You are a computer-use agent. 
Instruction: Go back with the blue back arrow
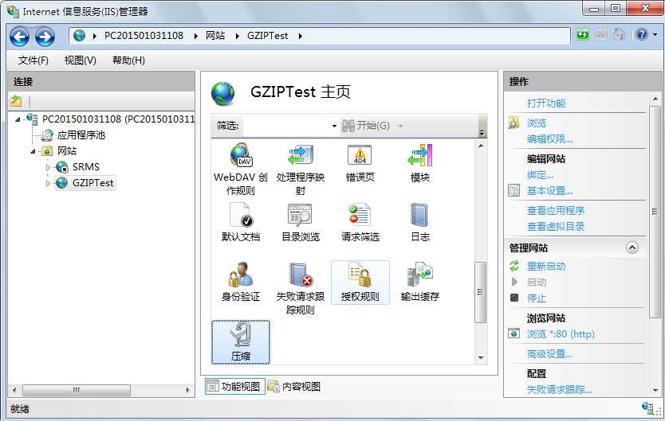coord(19,37)
